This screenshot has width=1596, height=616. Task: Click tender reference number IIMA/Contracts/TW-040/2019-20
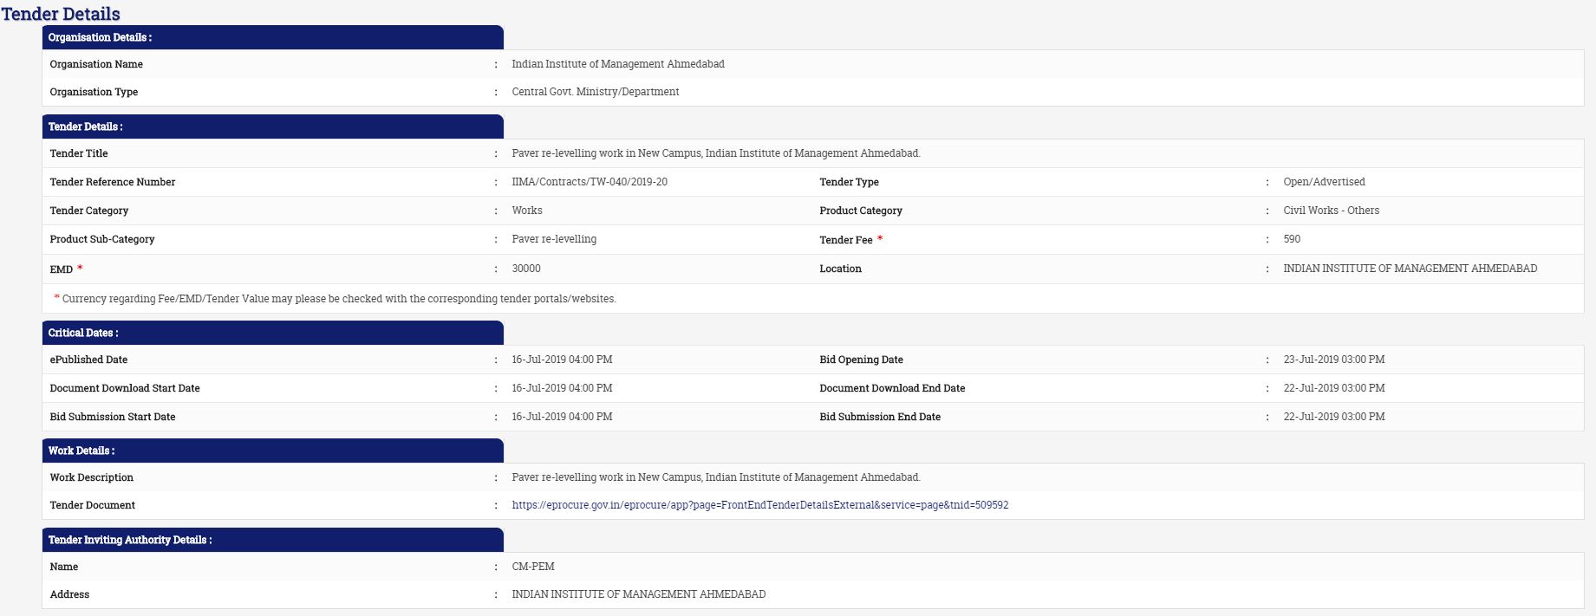(x=590, y=182)
